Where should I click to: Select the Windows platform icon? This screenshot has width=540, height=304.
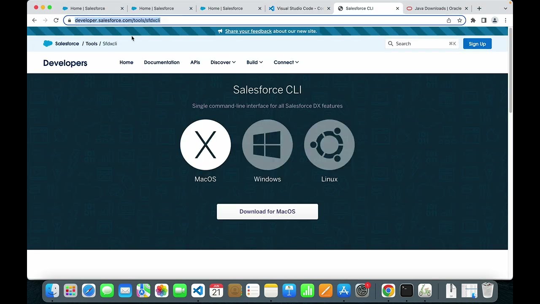point(267,145)
